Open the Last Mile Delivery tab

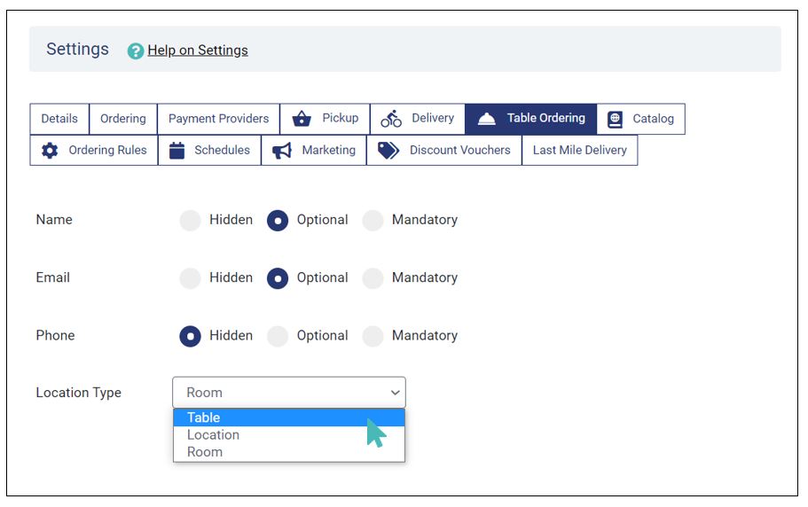tap(580, 151)
